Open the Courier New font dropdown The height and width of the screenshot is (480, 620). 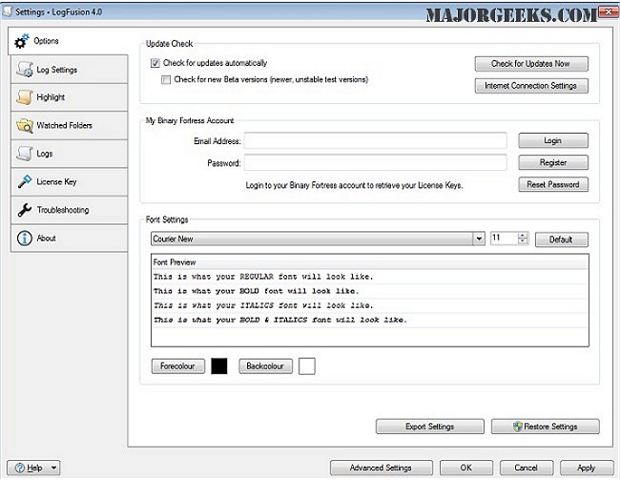[479, 239]
